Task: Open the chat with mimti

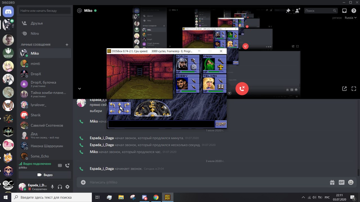Action: point(45,64)
